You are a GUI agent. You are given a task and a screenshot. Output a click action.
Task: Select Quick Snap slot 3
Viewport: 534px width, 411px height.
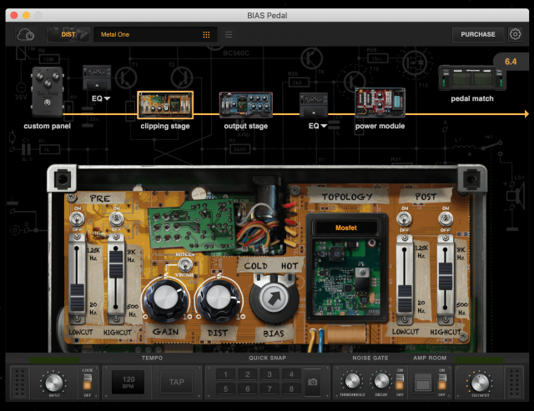click(270, 374)
